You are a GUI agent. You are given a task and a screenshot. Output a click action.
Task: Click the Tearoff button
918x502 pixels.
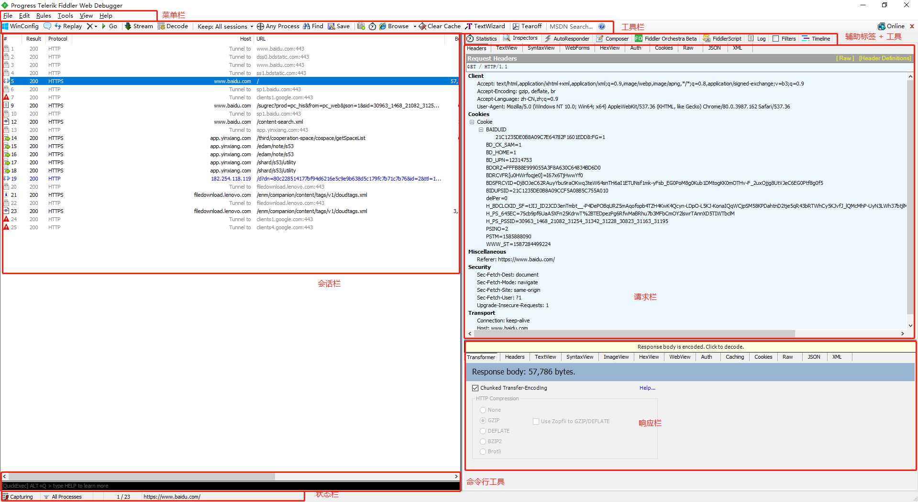point(527,26)
